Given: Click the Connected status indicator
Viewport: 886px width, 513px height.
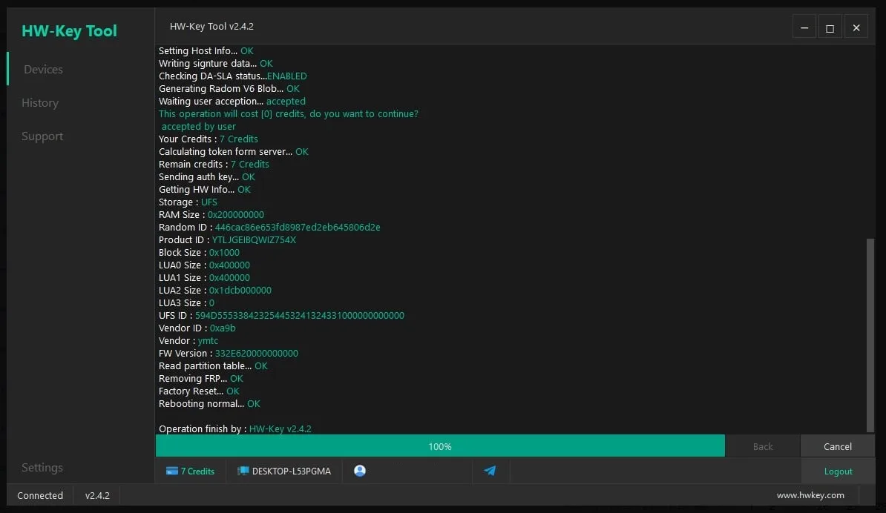Looking at the screenshot, I should [40, 495].
